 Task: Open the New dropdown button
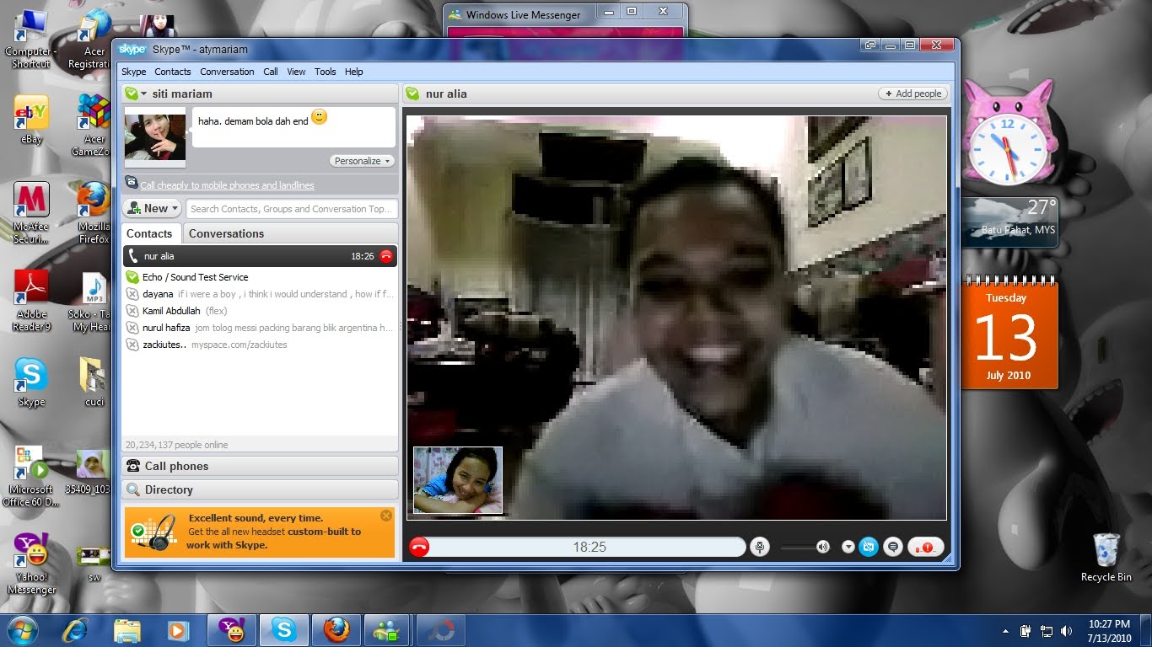152,208
